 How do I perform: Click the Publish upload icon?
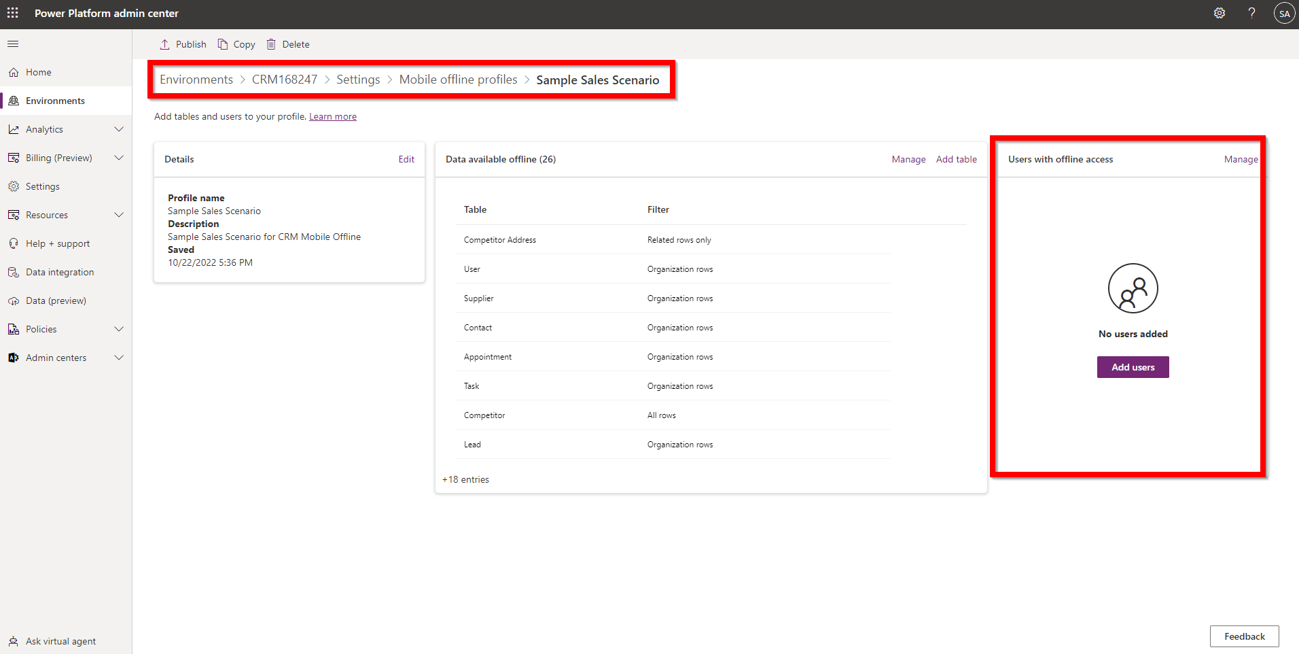pos(164,44)
